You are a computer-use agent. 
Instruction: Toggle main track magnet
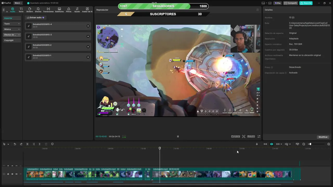coord(265,144)
